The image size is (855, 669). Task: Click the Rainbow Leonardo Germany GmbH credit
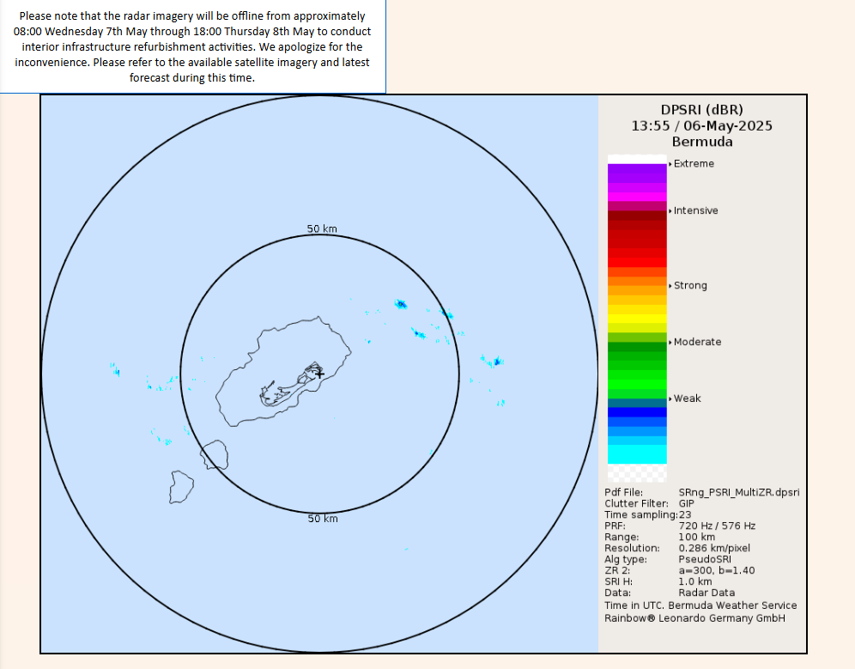point(694,618)
